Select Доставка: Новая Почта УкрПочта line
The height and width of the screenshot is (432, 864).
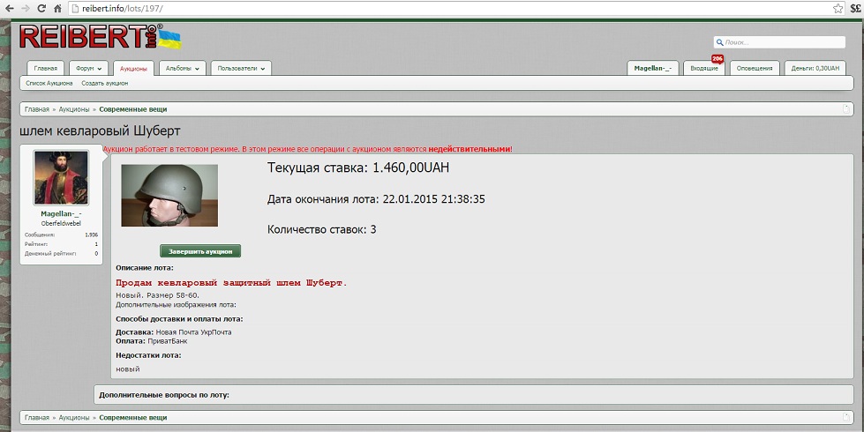[174, 332]
